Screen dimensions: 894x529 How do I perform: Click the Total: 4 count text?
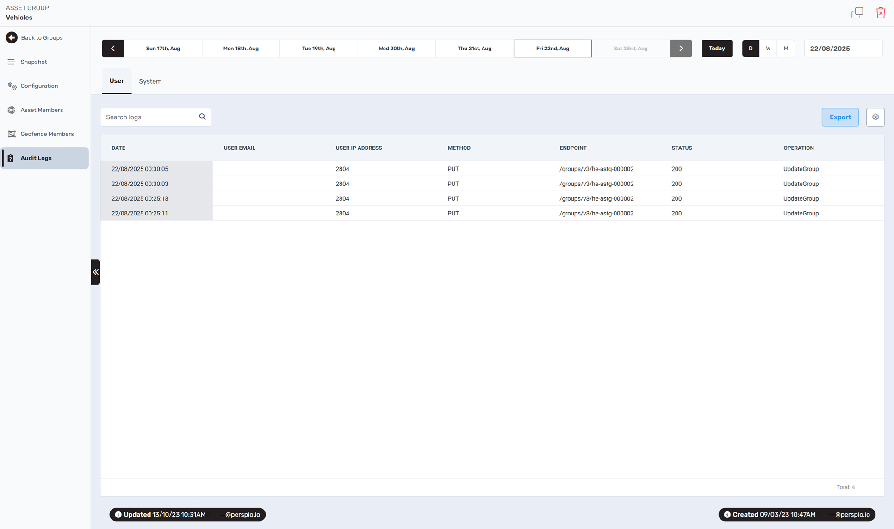click(x=845, y=487)
